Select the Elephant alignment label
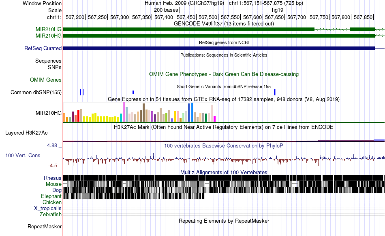385x236 pixels. coord(51,196)
